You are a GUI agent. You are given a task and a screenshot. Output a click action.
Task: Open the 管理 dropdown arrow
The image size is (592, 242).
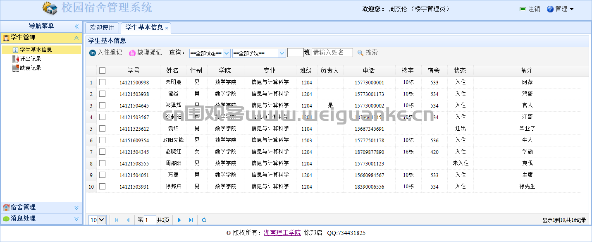(572, 9)
